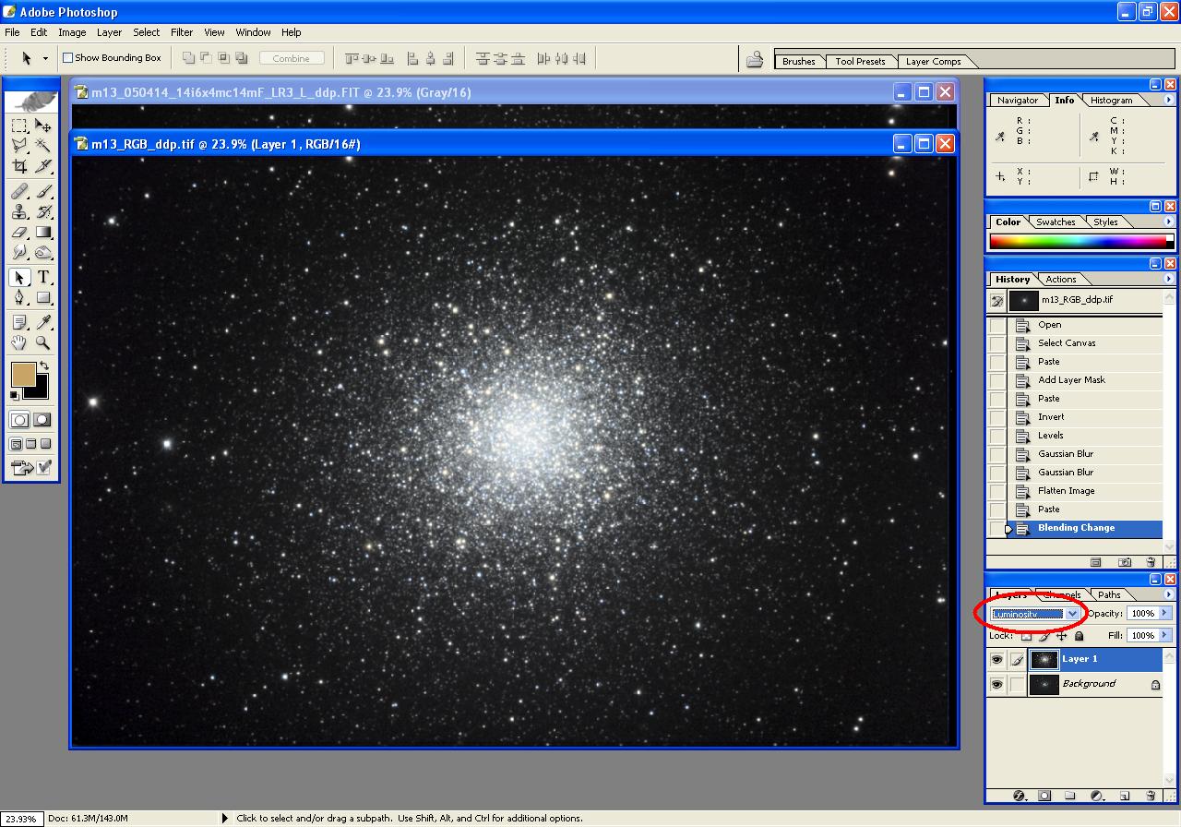Select the Layer 1 thumbnail
1181x827 pixels.
pos(1044,660)
